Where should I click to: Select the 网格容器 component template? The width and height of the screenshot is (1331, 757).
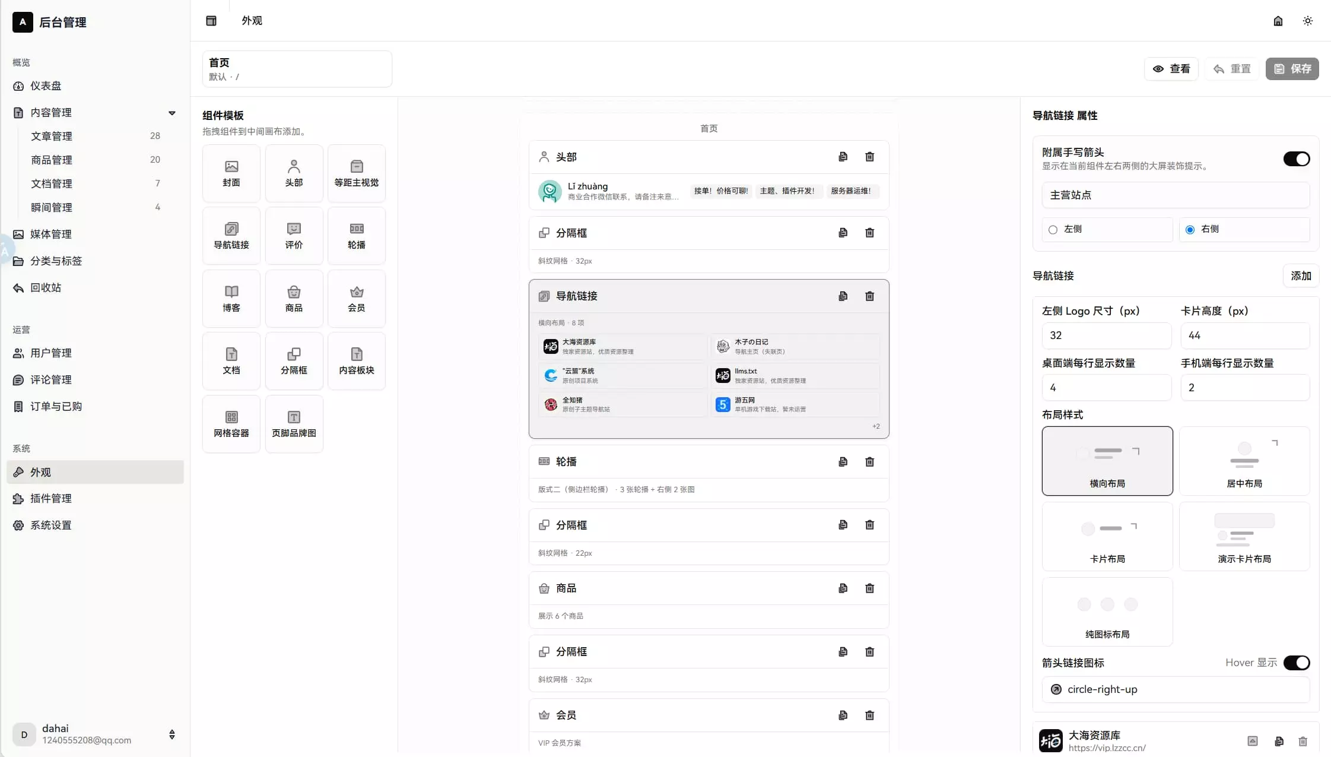point(231,424)
